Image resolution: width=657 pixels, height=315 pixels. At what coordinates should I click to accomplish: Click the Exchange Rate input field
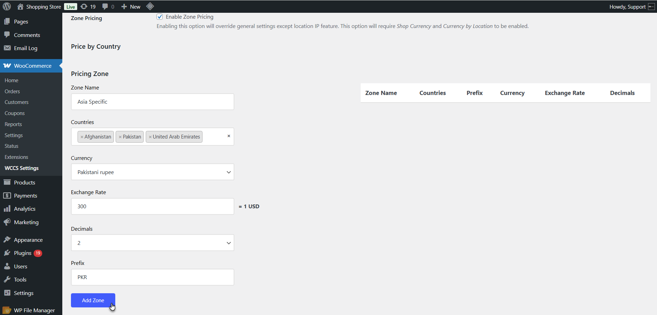click(153, 206)
